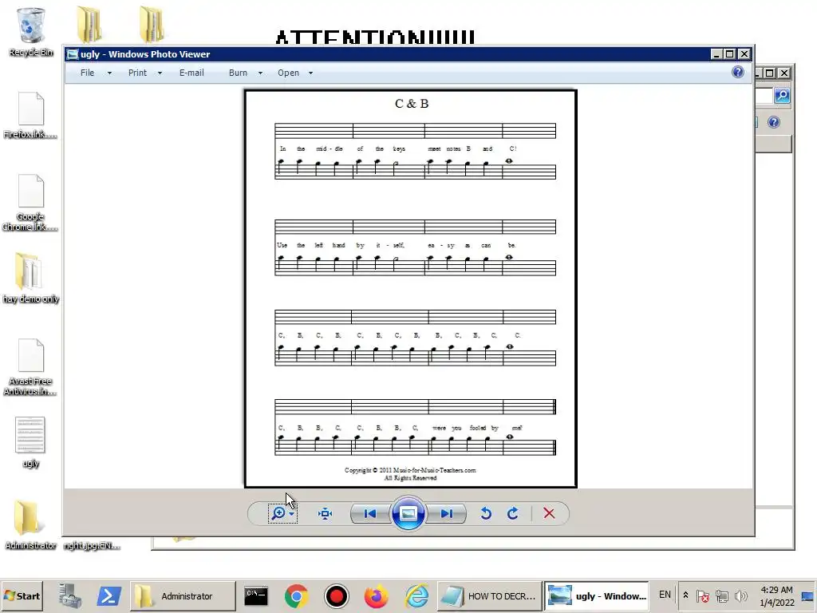Screen dimensions: 817x613
Task: Expand the Burn dropdown arrow
Action: point(260,73)
